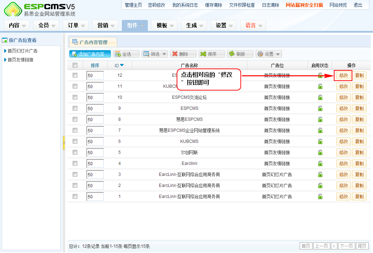Click the refresh green arrows icon

[x=232, y=54]
